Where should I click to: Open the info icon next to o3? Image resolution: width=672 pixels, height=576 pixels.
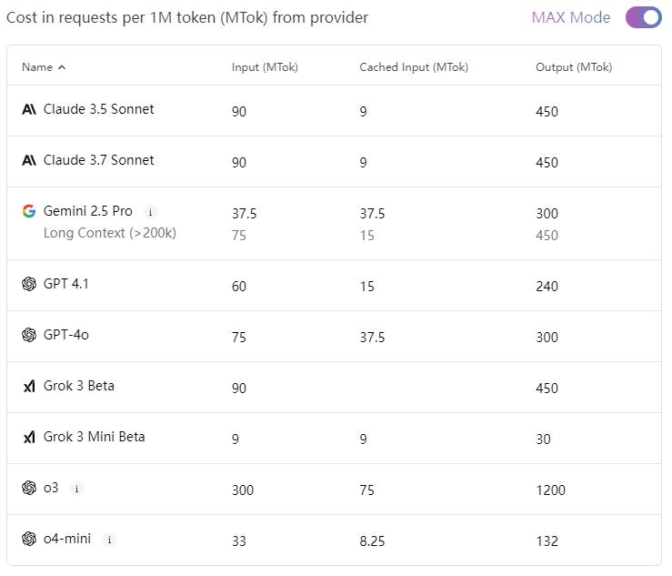76,489
